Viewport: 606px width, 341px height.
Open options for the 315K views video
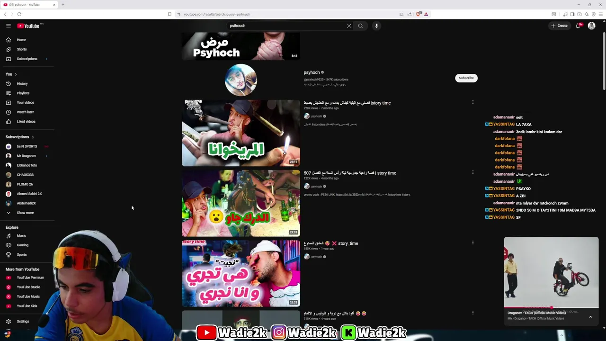coord(472,313)
